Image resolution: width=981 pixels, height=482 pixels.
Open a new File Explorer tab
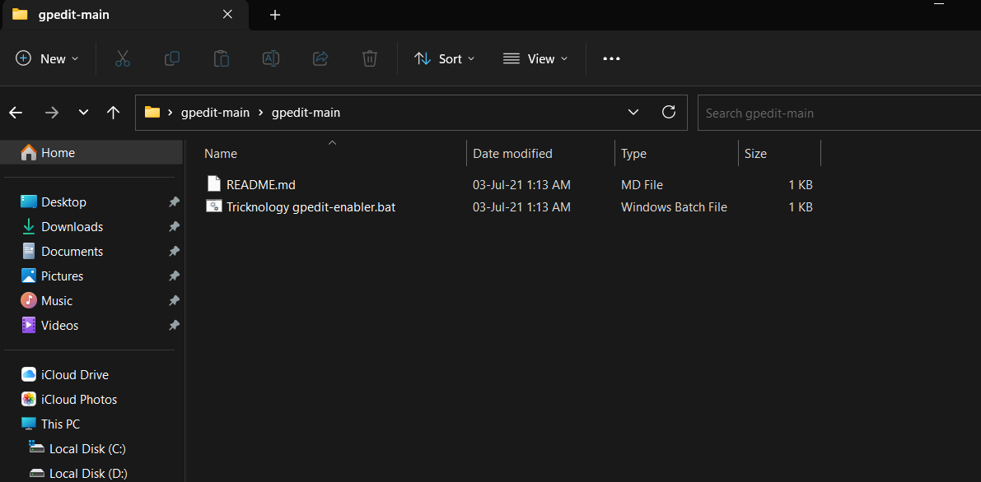click(274, 15)
